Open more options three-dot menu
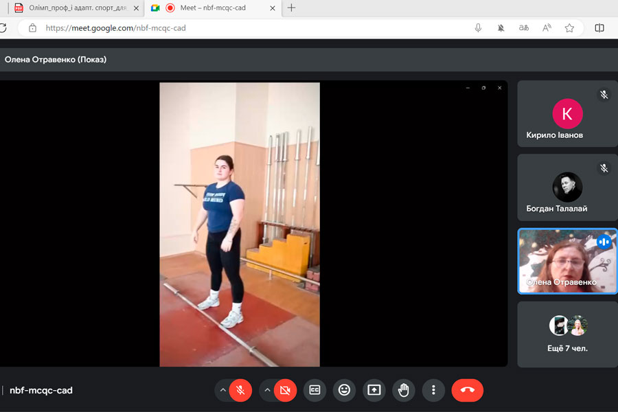 (x=433, y=390)
